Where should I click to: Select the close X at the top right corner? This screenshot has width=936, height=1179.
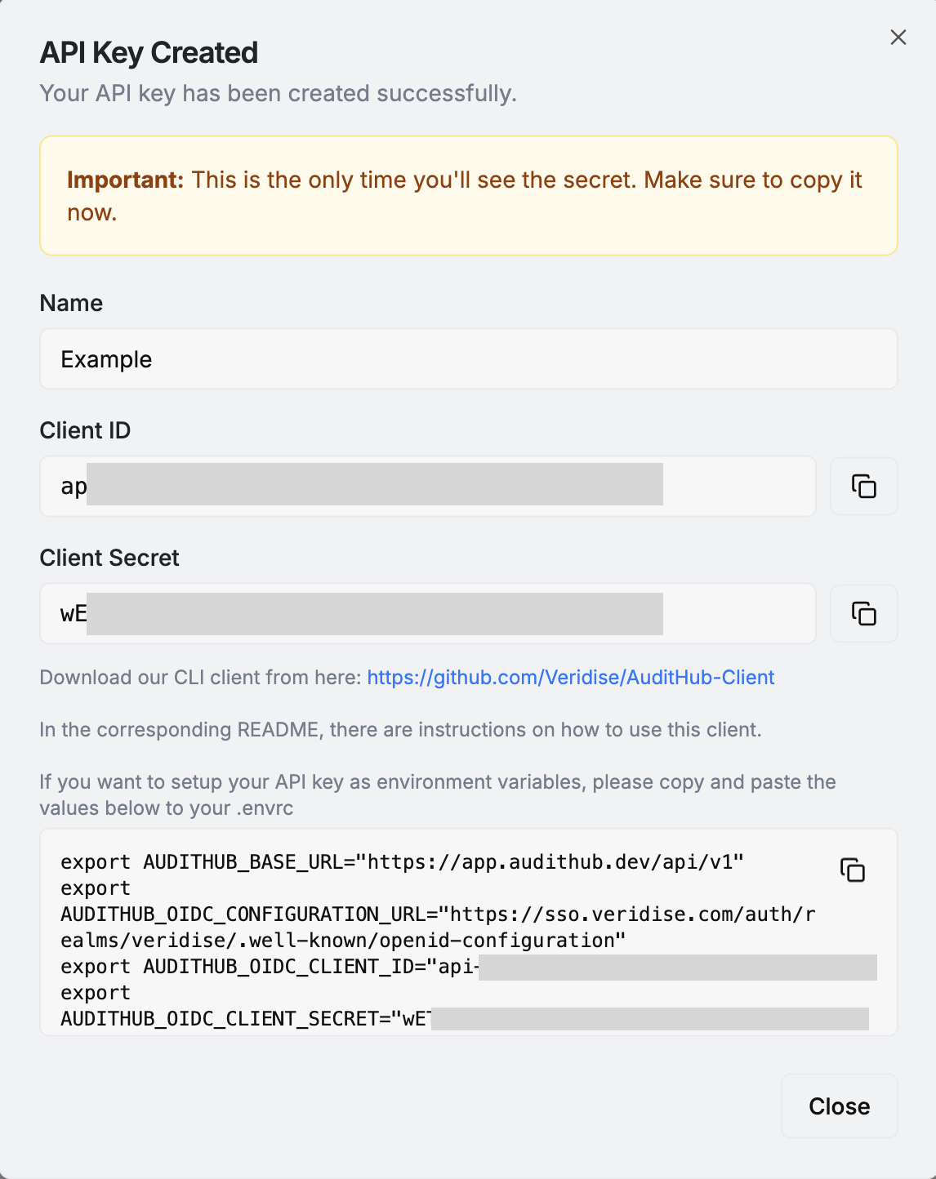point(898,37)
